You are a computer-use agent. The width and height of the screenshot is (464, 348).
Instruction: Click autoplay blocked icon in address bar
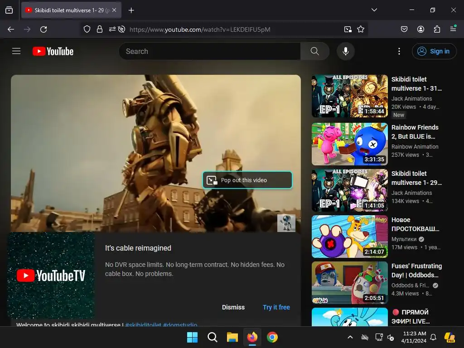pos(121,29)
